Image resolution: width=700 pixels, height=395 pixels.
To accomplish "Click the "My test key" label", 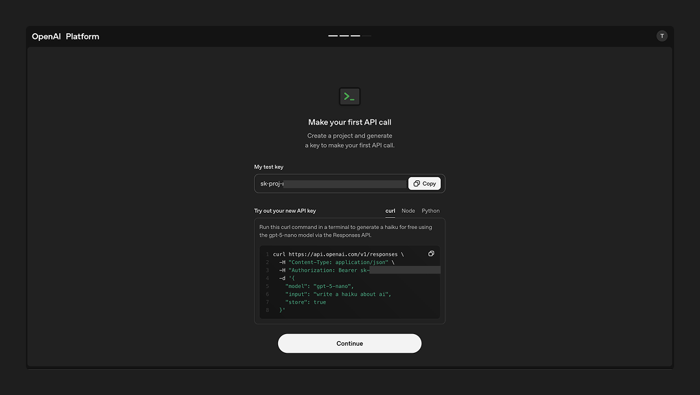I will tap(269, 167).
